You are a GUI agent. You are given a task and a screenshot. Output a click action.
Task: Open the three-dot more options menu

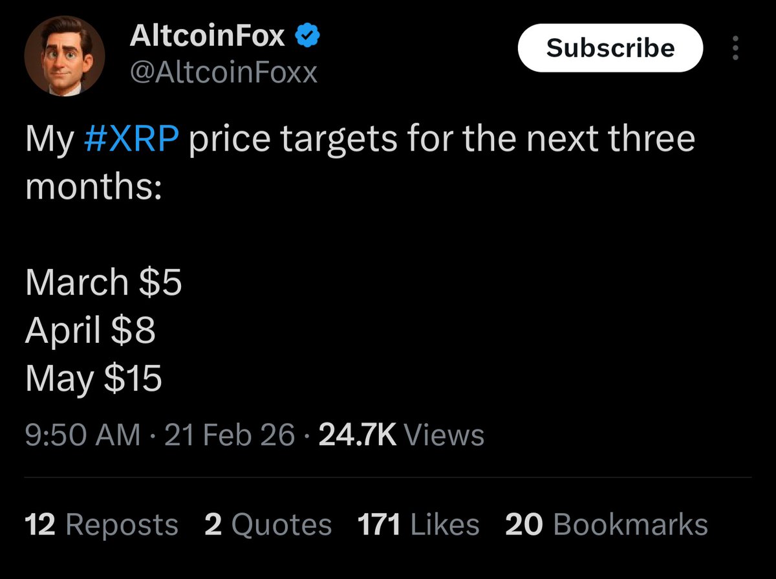[734, 49]
